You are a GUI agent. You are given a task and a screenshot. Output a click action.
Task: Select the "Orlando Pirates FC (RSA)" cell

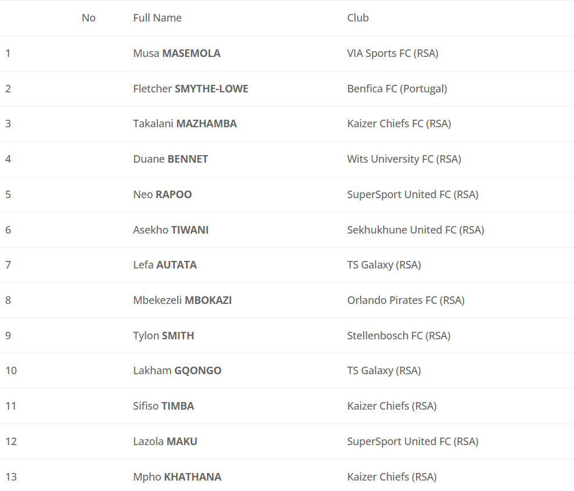(x=406, y=300)
